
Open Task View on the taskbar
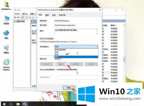[11, 104]
